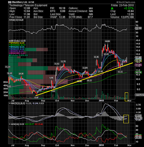144x147 pixels.
Task: Click the Friday 23-Feb-2018 date
Action: pyautogui.click(x=122, y=6)
